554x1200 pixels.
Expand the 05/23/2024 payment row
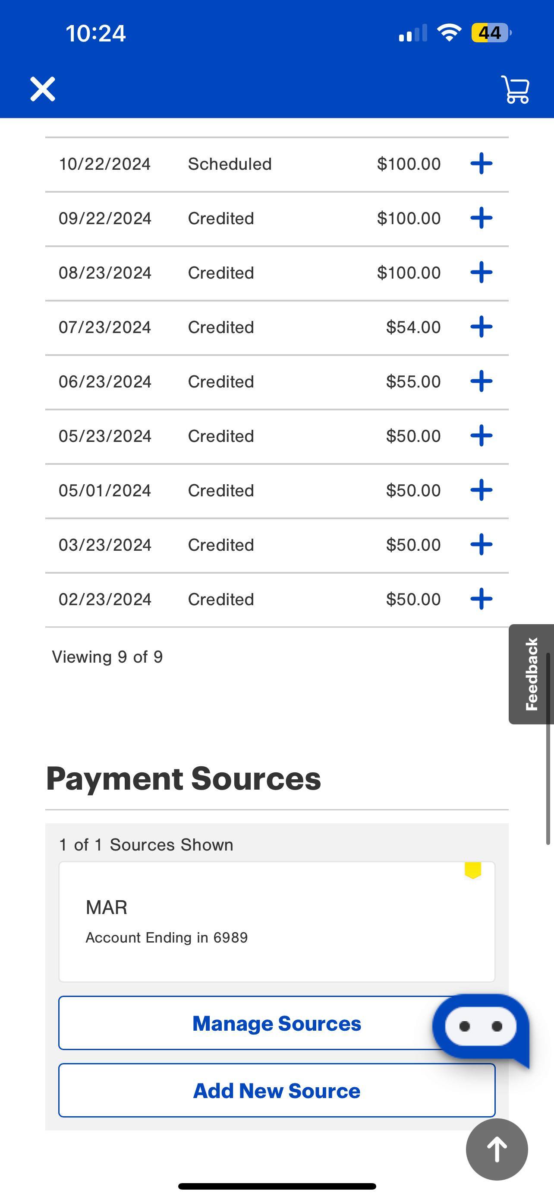point(482,436)
